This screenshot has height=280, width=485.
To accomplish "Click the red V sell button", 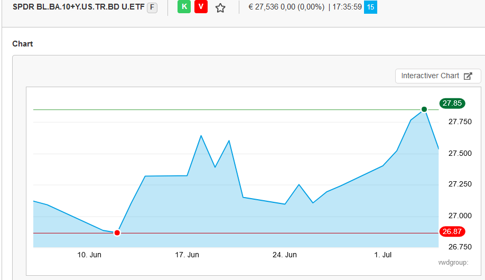I will tap(201, 7).
